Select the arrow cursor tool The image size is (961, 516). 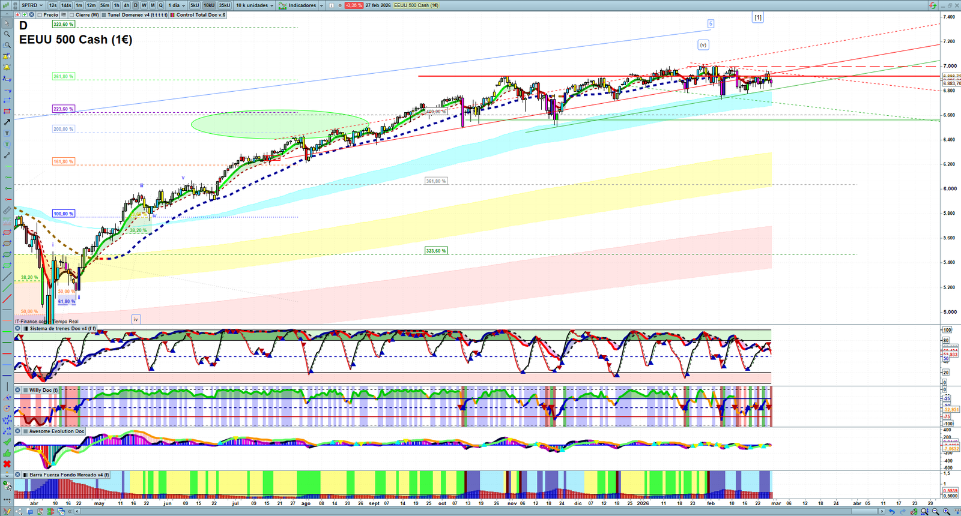(7, 23)
